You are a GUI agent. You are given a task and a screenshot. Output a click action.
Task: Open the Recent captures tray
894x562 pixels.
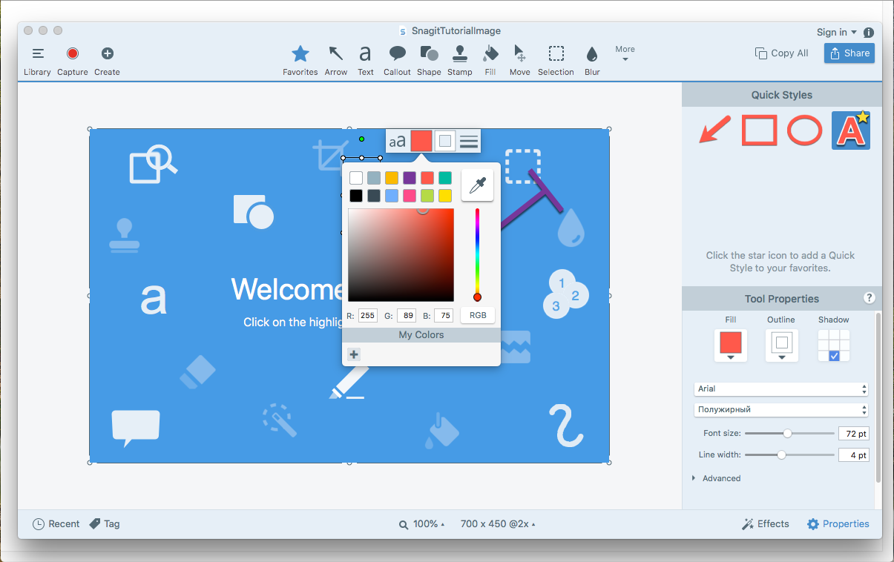(x=56, y=523)
